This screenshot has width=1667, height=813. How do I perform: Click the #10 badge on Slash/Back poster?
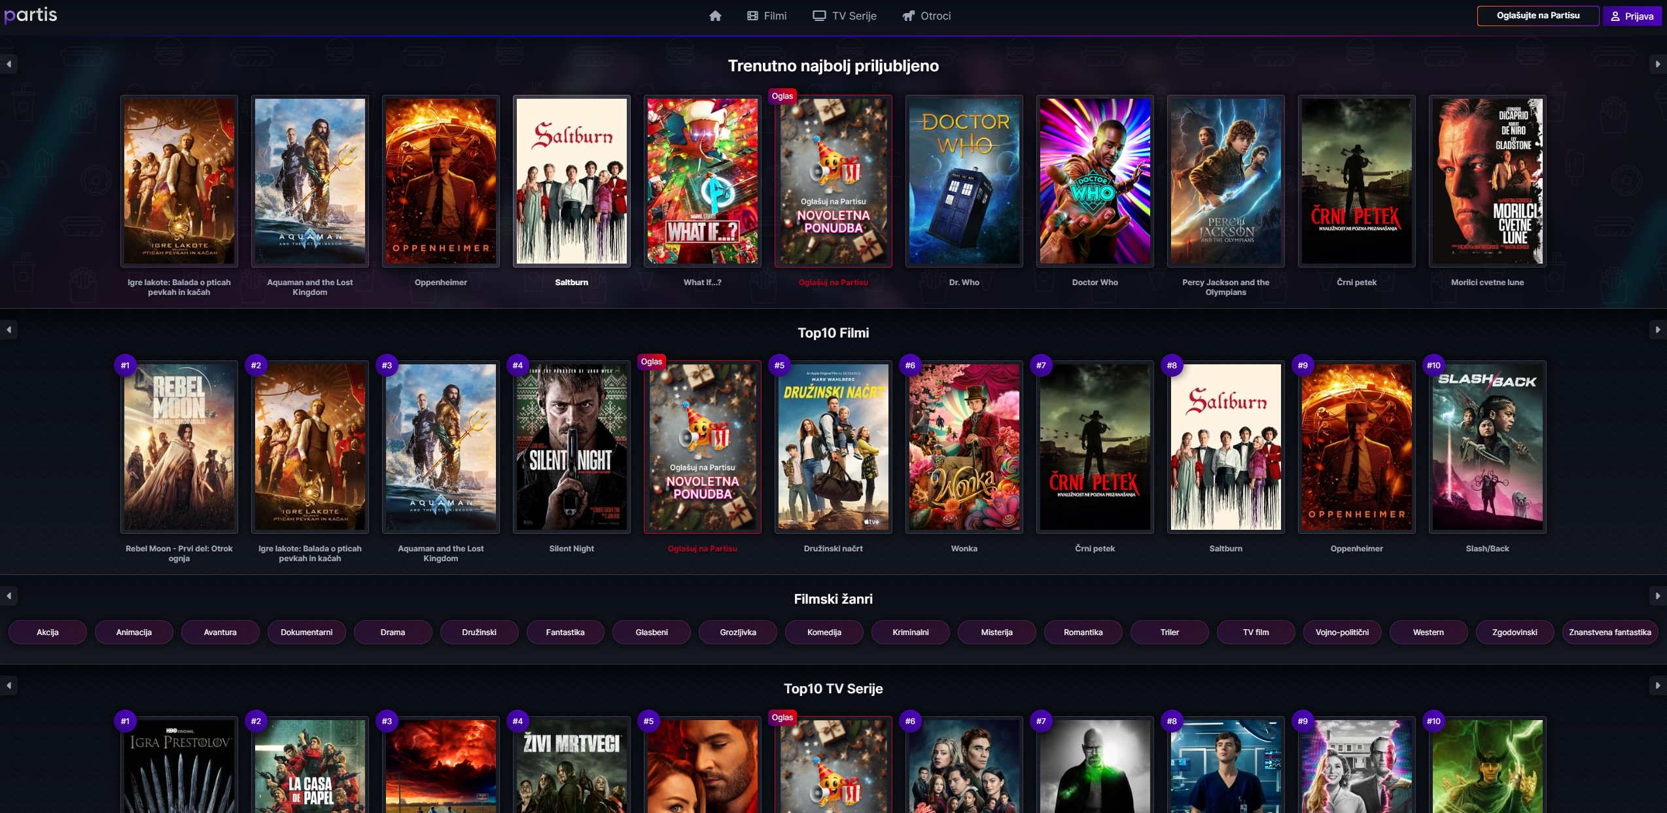(x=1433, y=365)
